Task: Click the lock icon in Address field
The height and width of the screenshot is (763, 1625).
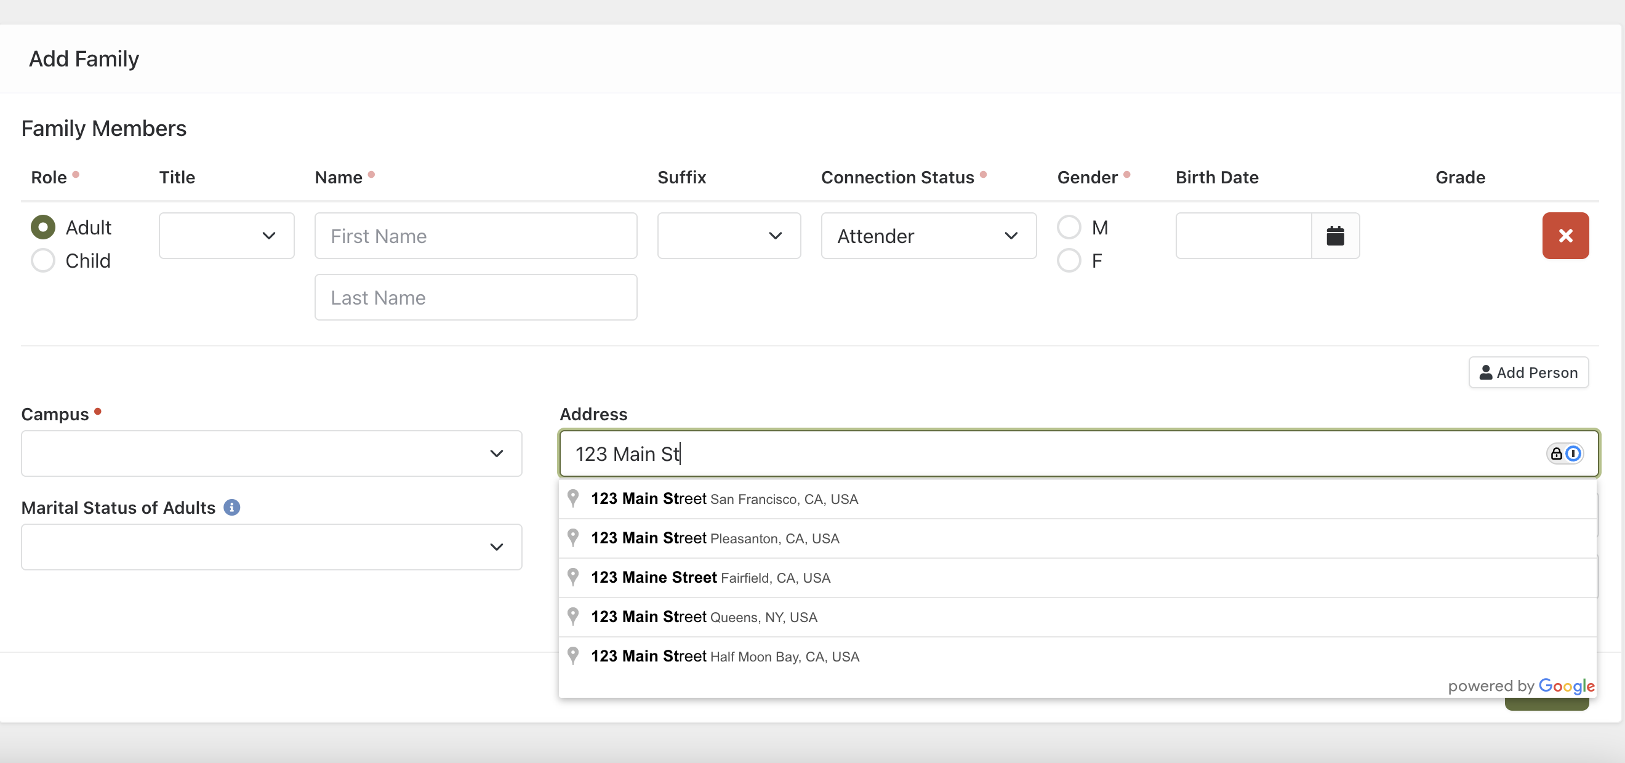Action: click(1556, 453)
